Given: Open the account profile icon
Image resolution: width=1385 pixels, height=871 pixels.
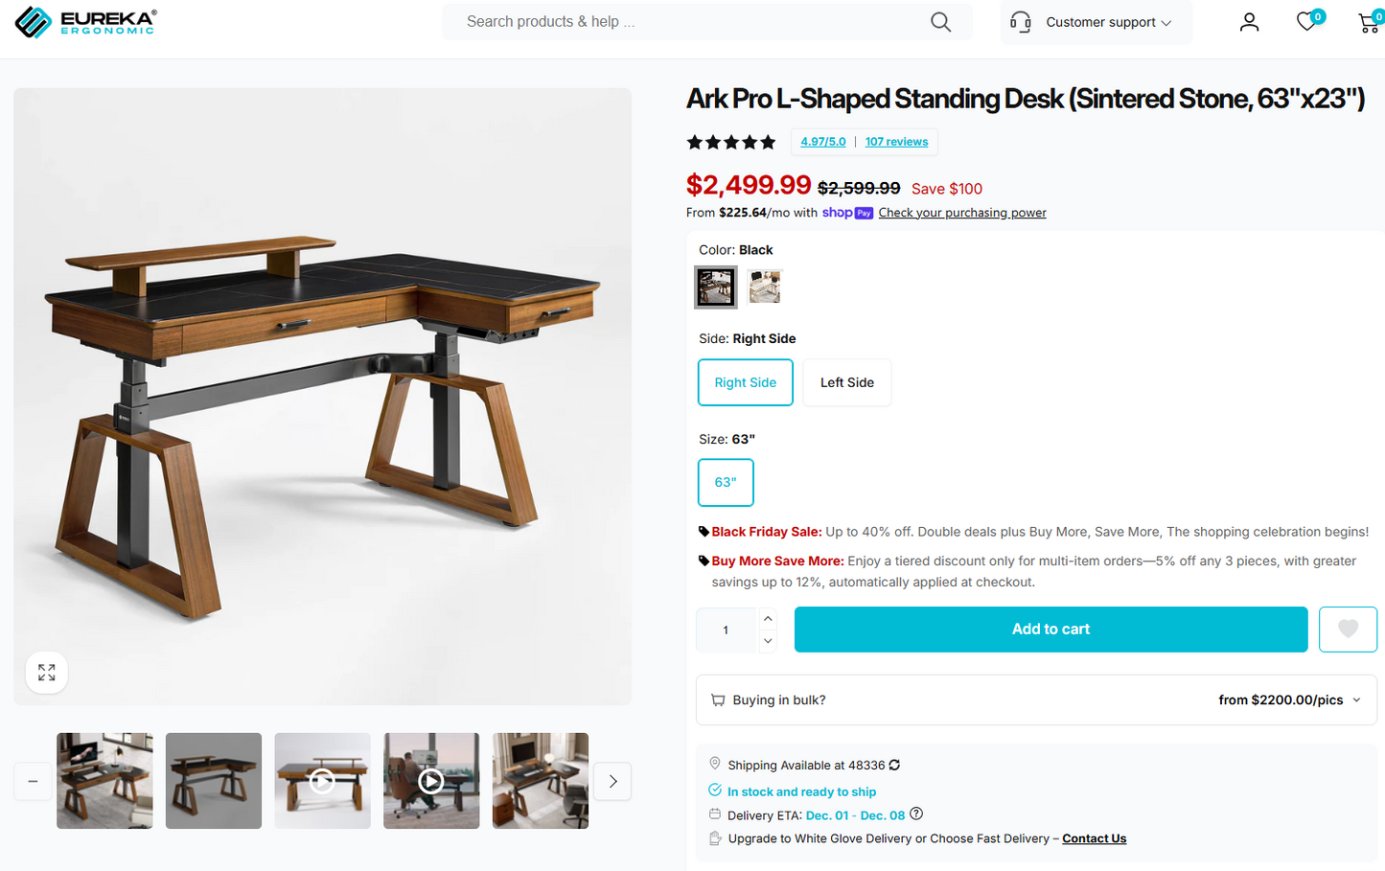Looking at the screenshot, I should pyautogui.click(x=1249, y=21).
